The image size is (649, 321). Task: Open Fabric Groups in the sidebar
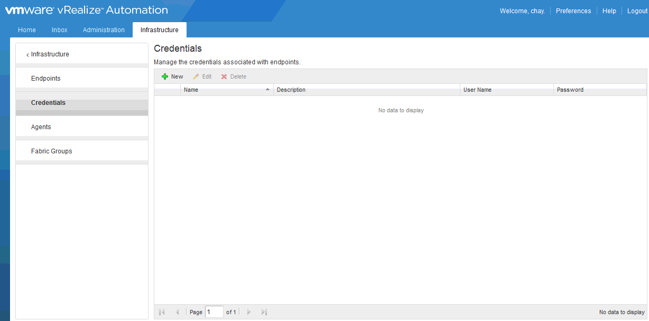pos(52,151)
